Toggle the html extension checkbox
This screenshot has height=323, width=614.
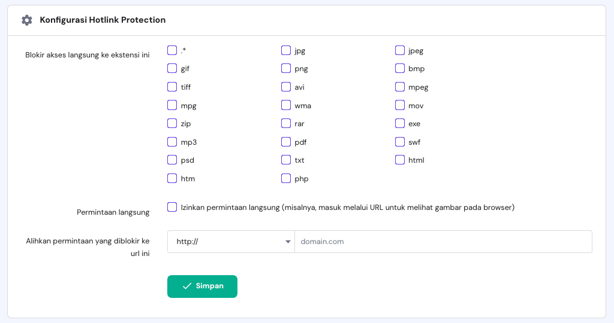coord(400,160)
